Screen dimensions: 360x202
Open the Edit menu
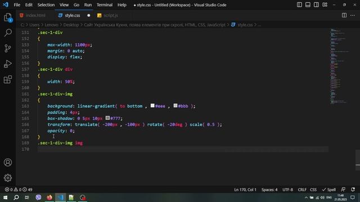pyautogui.click(x=29, y=5)
